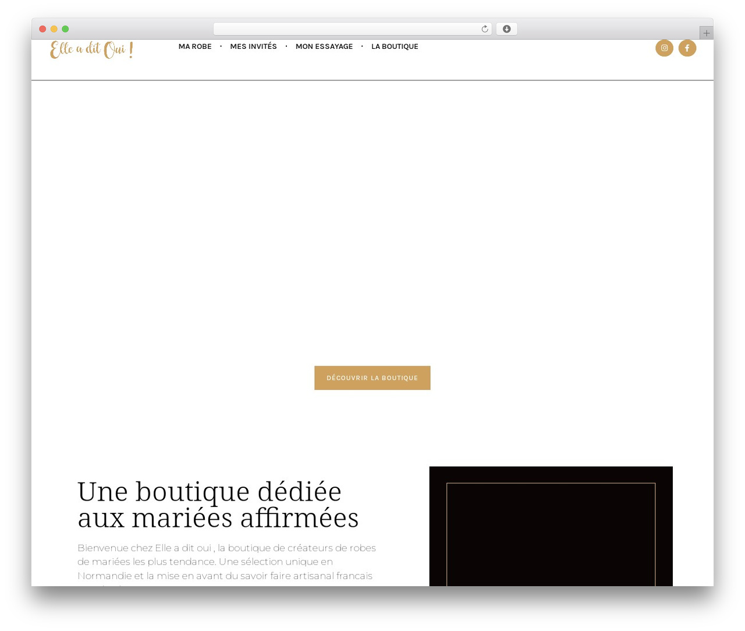745x631 pixels.
Task: Open the MA ROBE menu item
Action: click(x=195, y=47)
